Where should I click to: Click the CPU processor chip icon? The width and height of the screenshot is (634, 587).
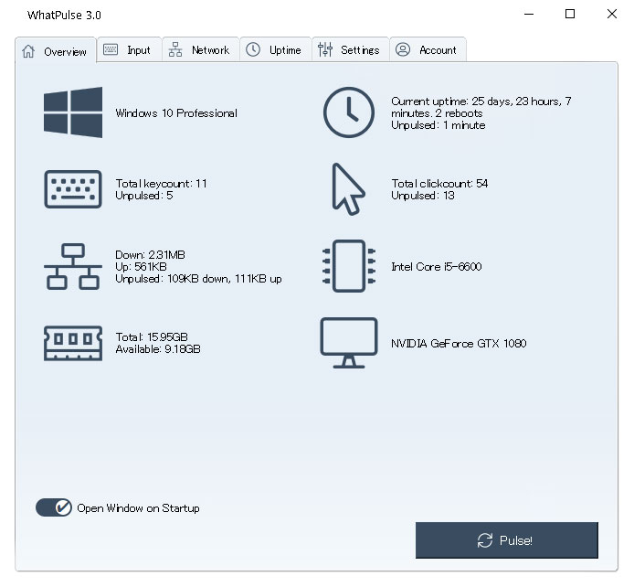pyautogui.click(x=349, y=266)
